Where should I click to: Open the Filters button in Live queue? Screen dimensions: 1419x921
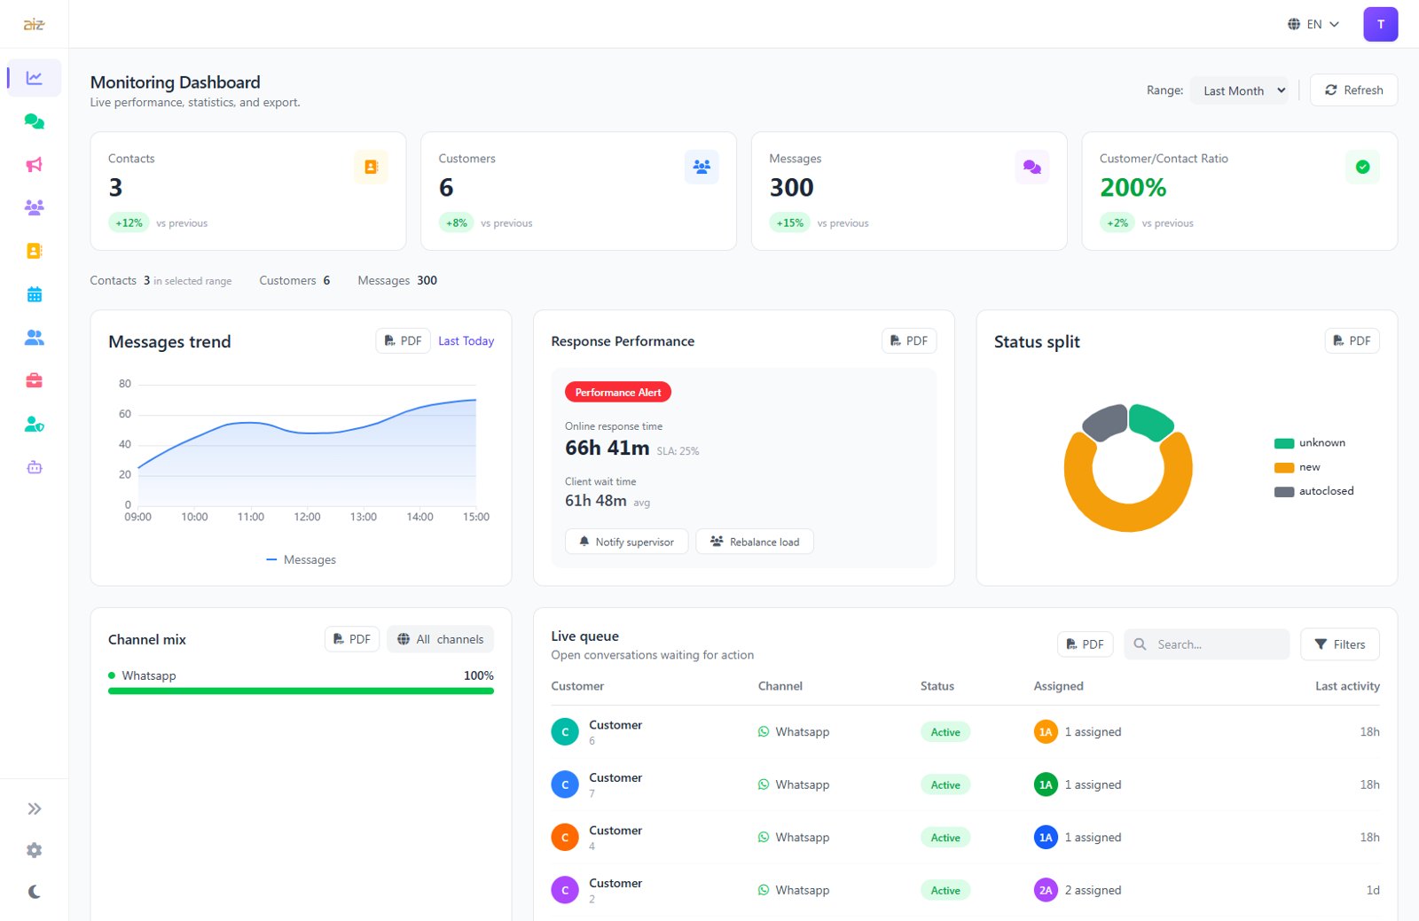1339,644
